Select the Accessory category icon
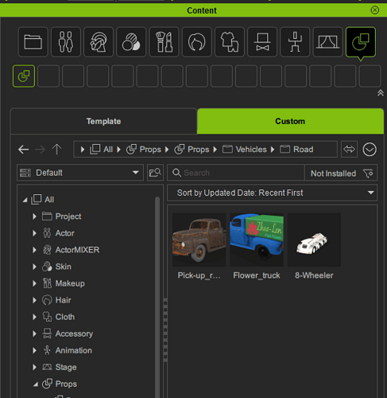 point(262,42)
